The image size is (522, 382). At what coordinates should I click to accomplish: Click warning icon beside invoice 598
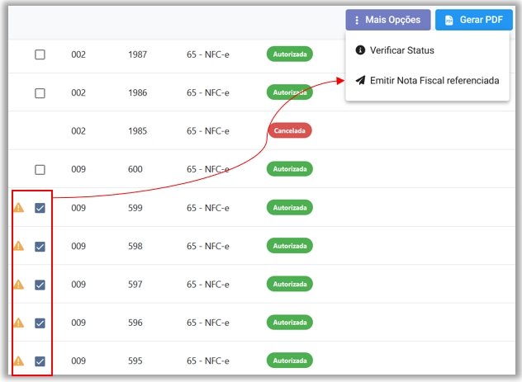coord(18,246)
